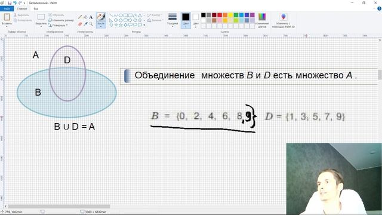This screenshot has width=382, height=215.
Task: Click the Redo arrow in title bar
Action: click(x=20, y=3)
